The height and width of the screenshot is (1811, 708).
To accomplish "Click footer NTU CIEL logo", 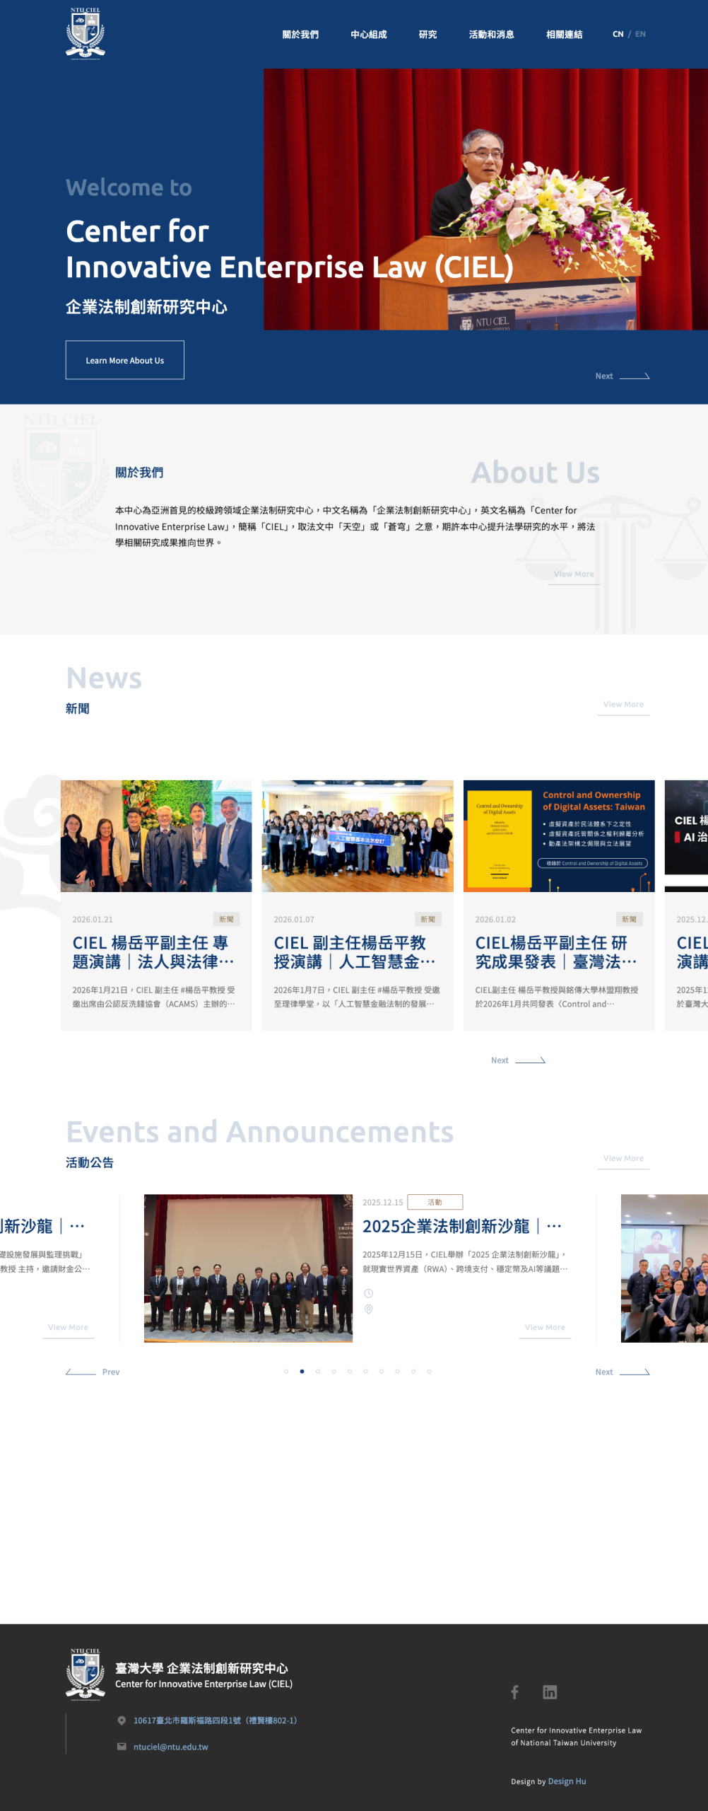I will 85,1674.
